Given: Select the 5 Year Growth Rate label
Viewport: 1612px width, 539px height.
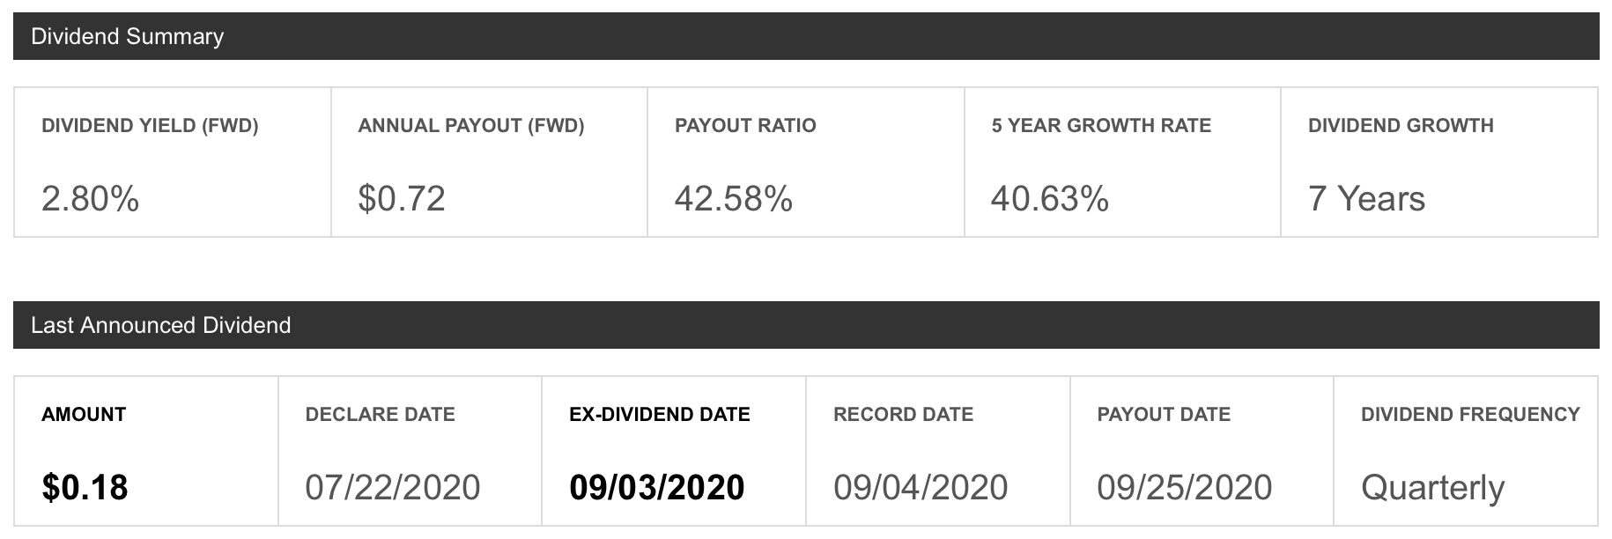Looking at the screenshot, I should click(x=1101, y=126).
